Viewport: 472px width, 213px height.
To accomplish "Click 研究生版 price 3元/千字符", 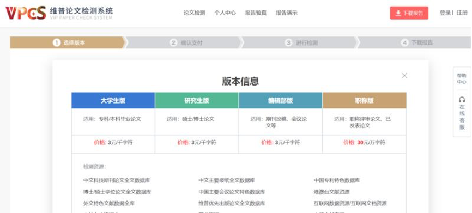I will click(x=197, y=143).
